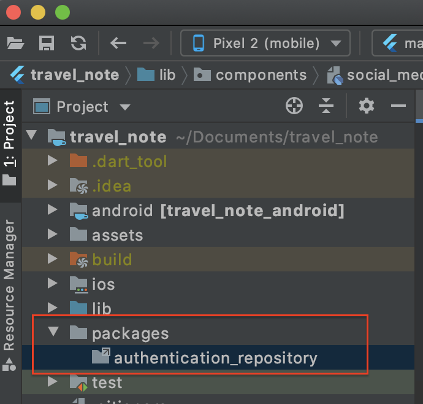Open the Resource Manager side tab
The width and height of the screenshot is (423, 404).
pyautogui.click(x=10, y=295)
